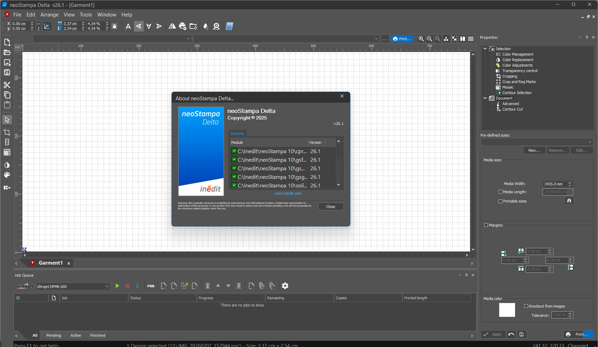Click the zoom in magnifier icon
Viewport: 598px width, 347px height.
(x=421, y=39)
